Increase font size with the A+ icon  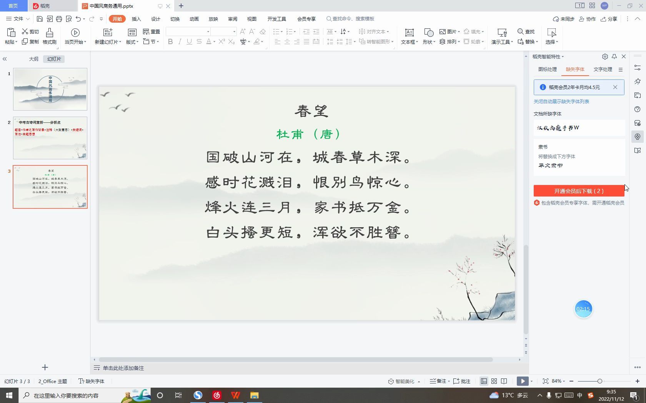[x=243, y=31]
